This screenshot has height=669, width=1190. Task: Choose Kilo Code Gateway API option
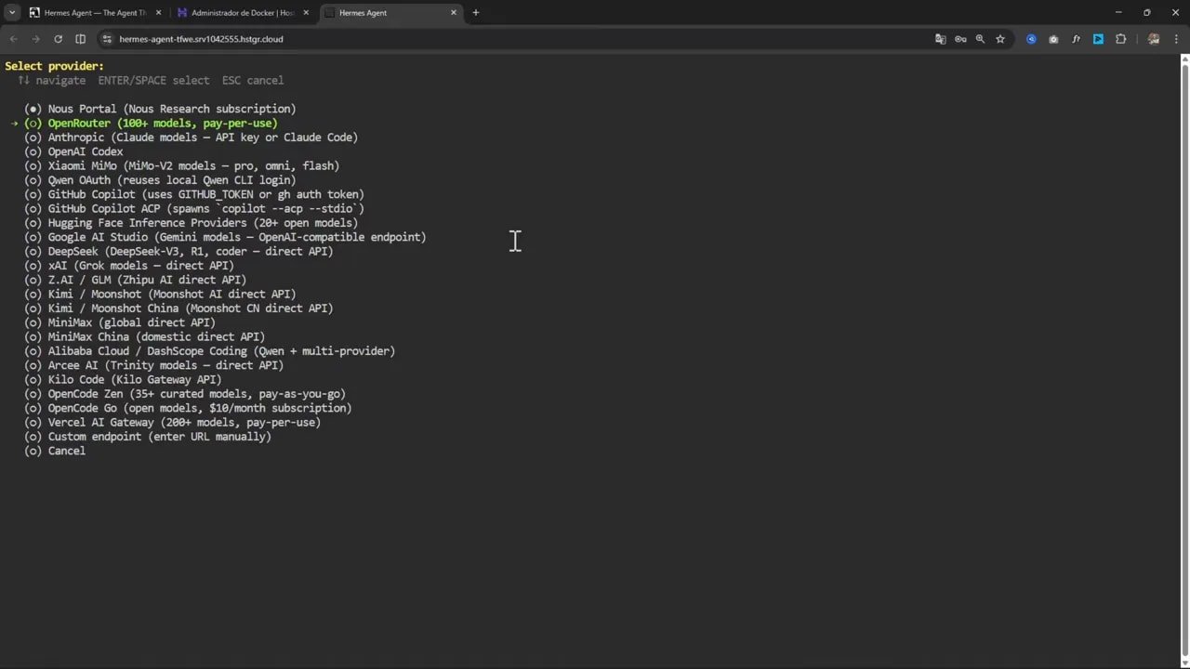coord(123,380)
